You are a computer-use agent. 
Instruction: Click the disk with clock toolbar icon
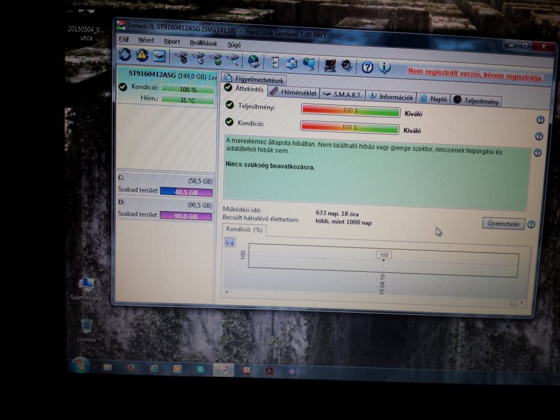click(x=198, y=58)
